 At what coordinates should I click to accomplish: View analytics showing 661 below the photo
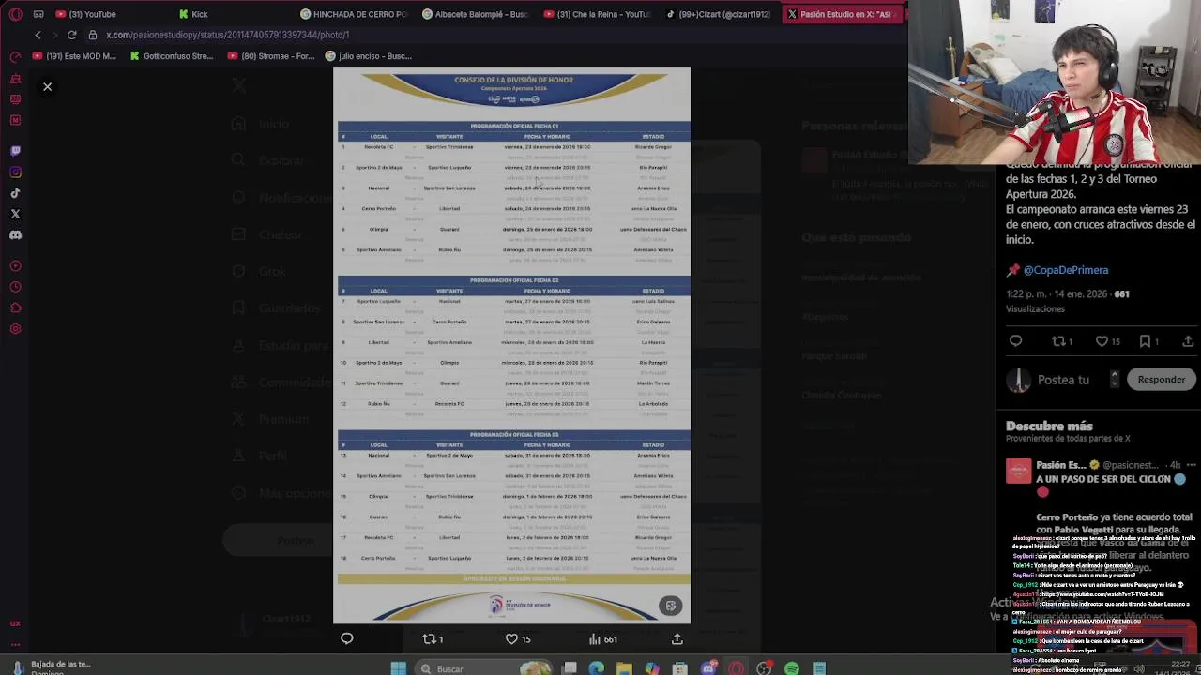[602, 639]
